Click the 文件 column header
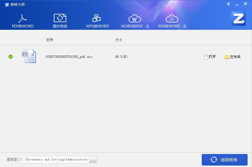 click(49, 40)
